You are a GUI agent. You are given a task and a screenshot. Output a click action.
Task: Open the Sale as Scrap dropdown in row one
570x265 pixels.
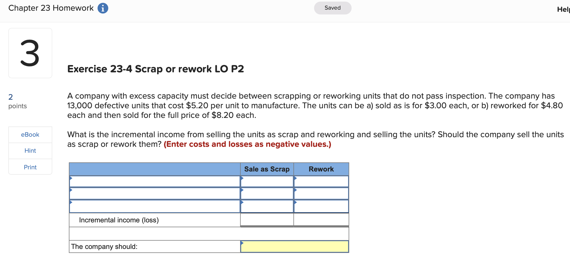[x=267, y=181]
